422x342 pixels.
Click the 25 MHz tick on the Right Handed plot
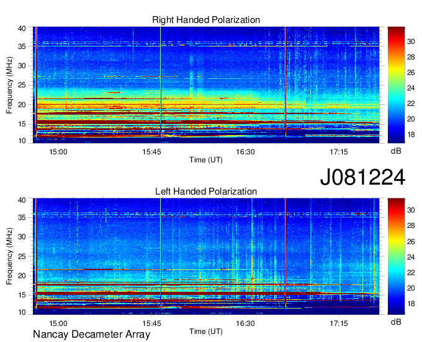coord(22,85)
